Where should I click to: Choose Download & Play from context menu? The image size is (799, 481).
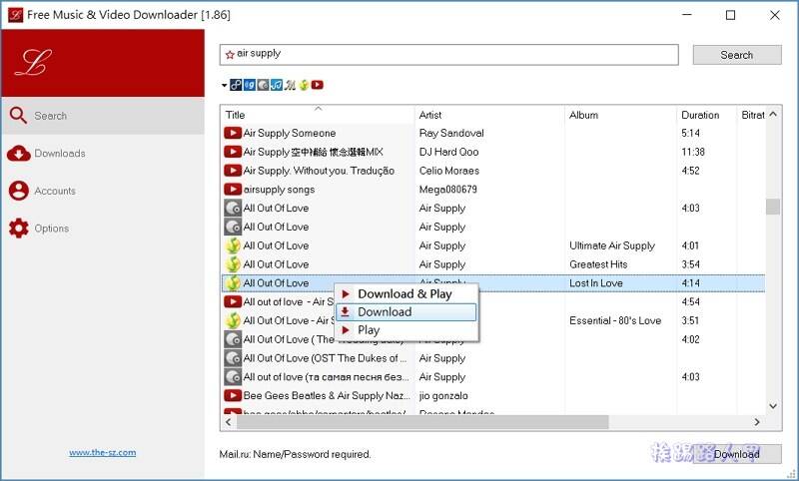point(406,293)
